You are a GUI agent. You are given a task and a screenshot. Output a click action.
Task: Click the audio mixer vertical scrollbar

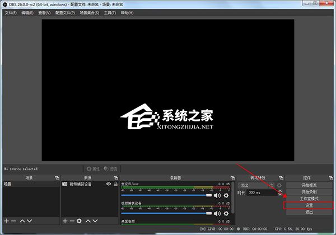point(233,198)
